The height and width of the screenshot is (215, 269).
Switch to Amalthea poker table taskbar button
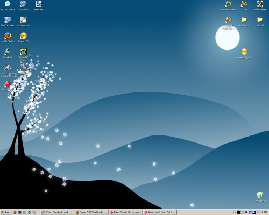click(x=160, y=212)
